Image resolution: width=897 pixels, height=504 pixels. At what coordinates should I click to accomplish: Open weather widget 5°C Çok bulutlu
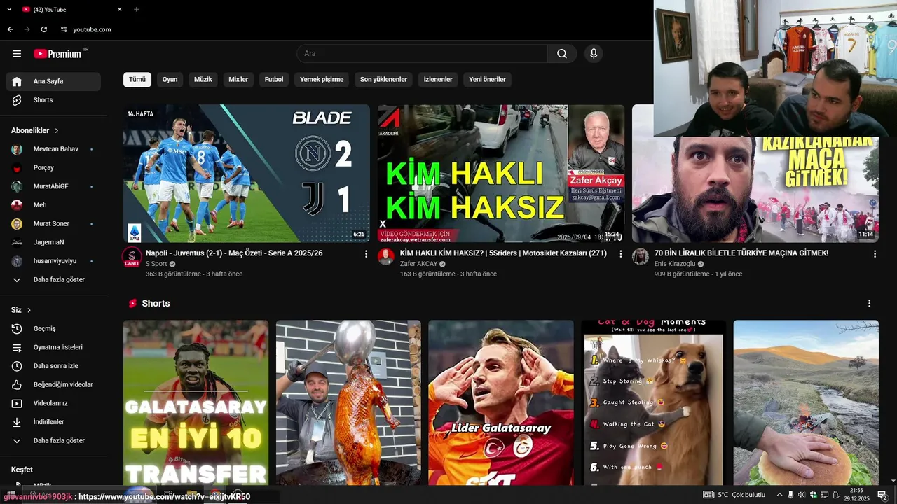pos(734,495)
